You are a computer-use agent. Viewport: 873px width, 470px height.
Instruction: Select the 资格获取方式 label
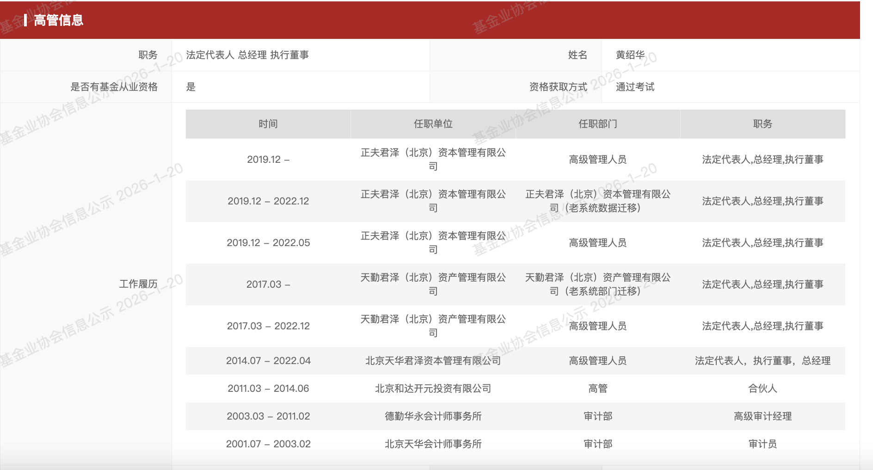pos(558,87)
